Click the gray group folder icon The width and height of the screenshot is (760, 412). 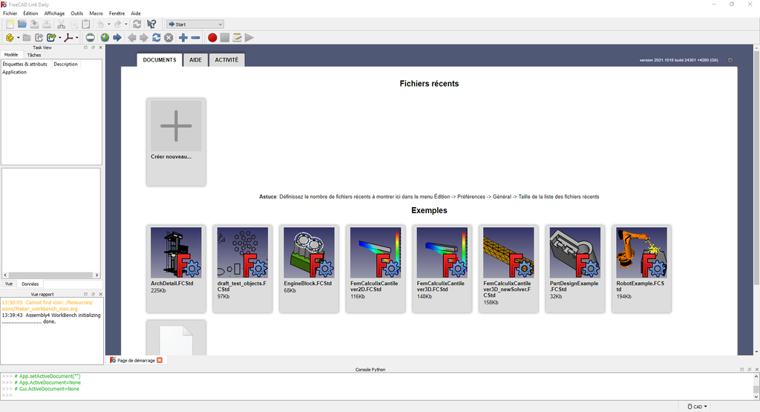(x=27, y=37)
